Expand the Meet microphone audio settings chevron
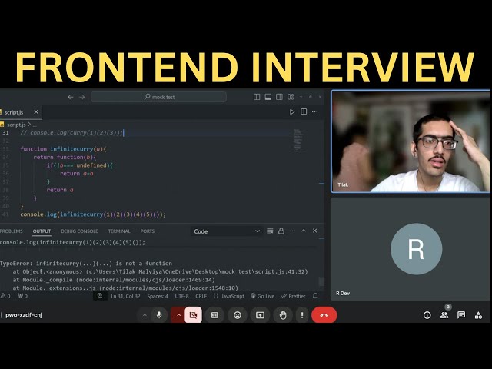The width and height of the screenshot is (492, 369). [x=145, y=315]
